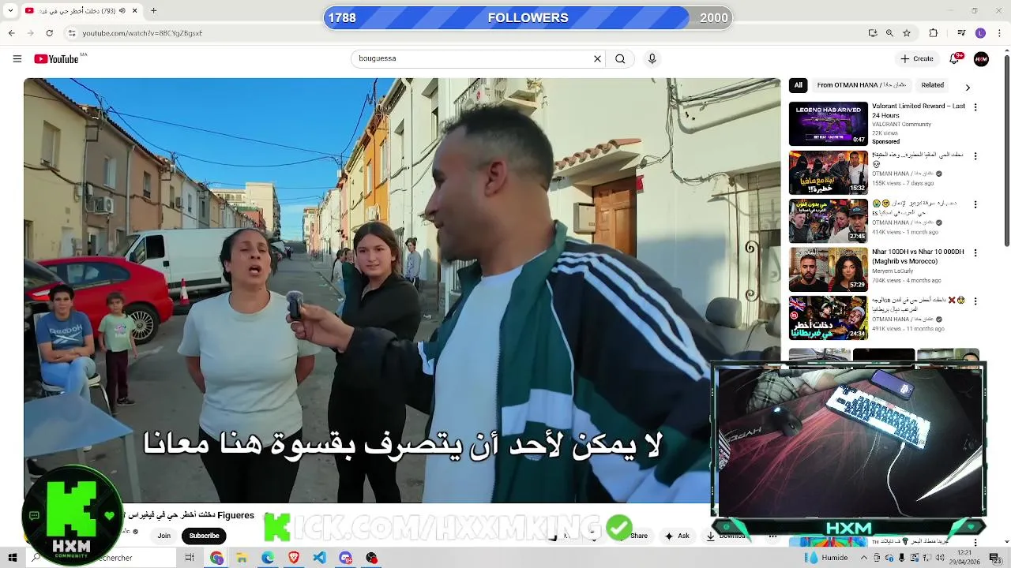
Task: Start voice search with the microphone
Action: click(x=652, y=58)
